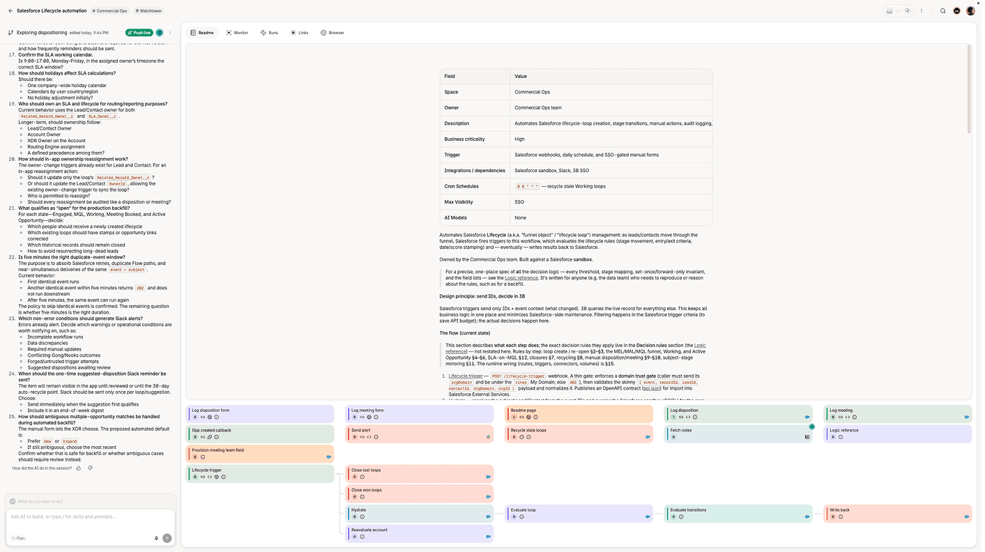Click the Push live button
This screenshot has width=985, height=552.
(x=139, y=33)
